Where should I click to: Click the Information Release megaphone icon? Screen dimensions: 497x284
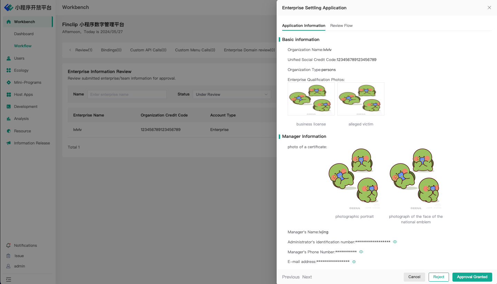pyautogui.click(x=9, y=143)
